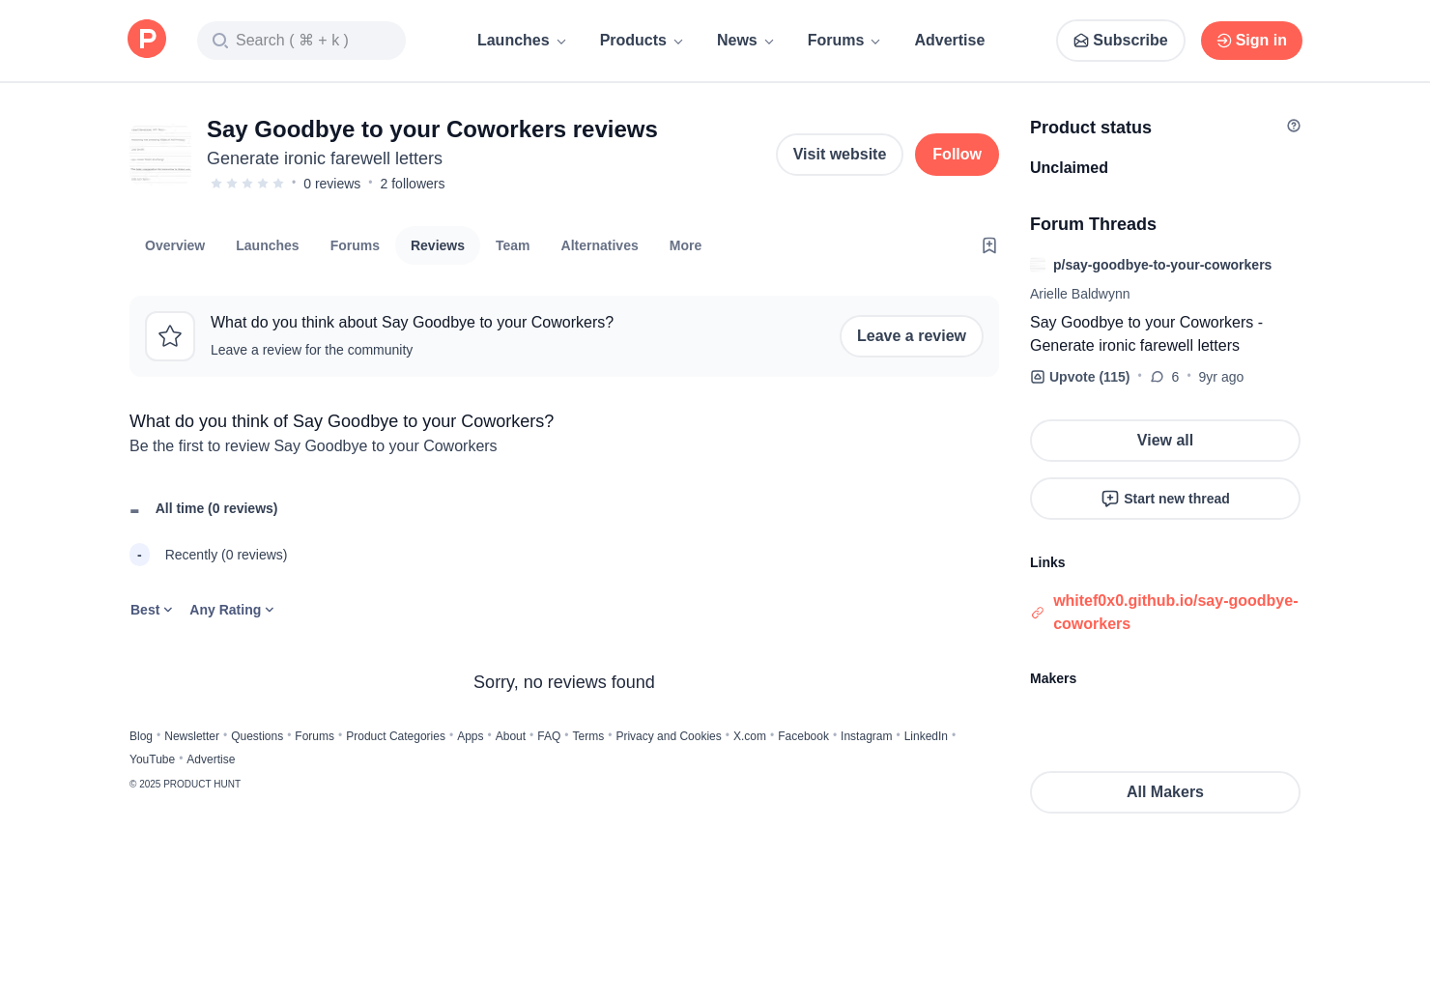Click the help icon beside Product status
Screen dimensions: 1430x1002
click(x=1294, y=126)
